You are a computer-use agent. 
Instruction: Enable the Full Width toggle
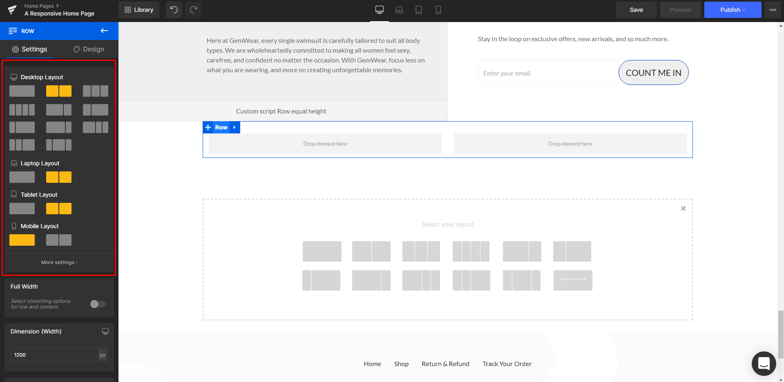point(98,304)
